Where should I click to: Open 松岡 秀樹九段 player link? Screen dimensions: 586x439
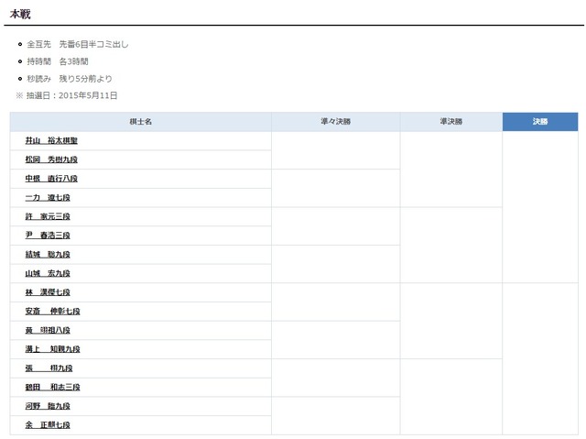click(x=51, y=159)
